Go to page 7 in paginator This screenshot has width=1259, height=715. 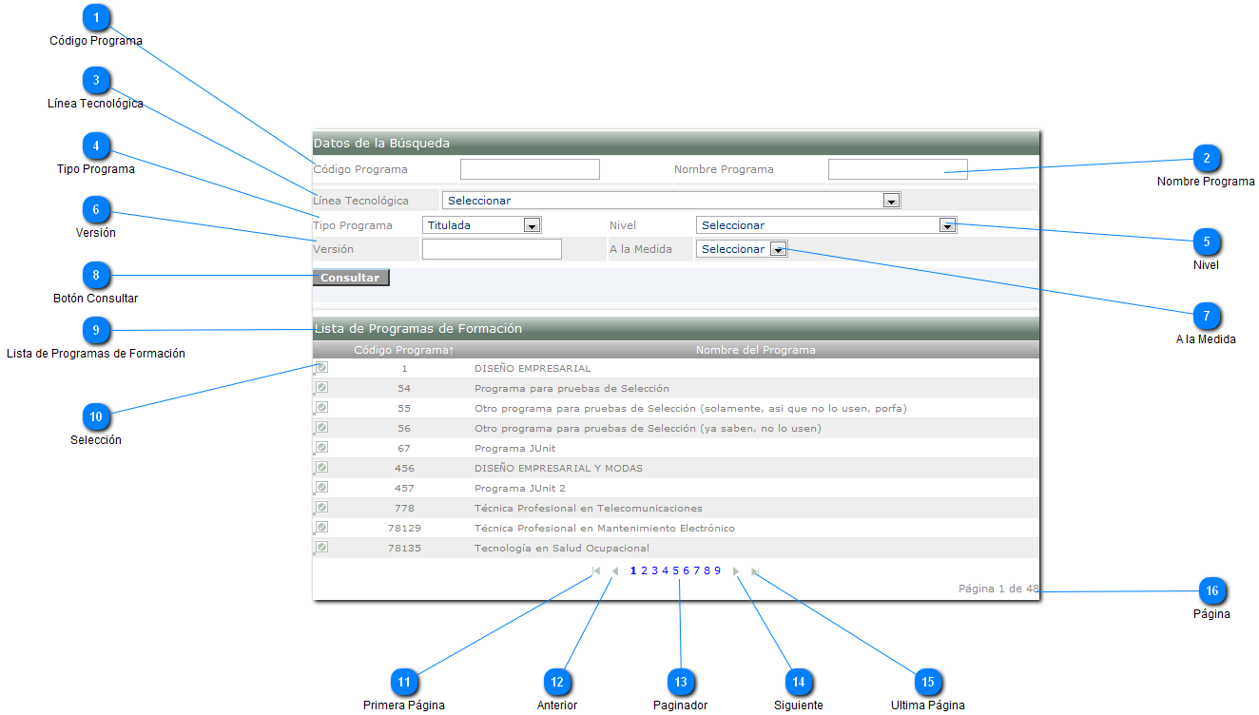[696, 570]
